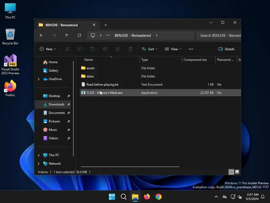Select Firefox desktop shortcut
The width and height of the screenshot is (270, 203).
coord(10,88)
